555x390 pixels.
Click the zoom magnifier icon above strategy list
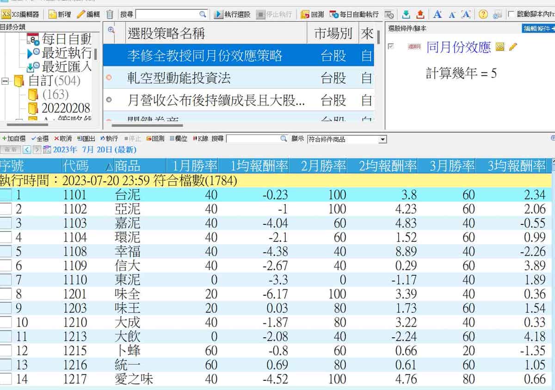click(x=111, y=31)
